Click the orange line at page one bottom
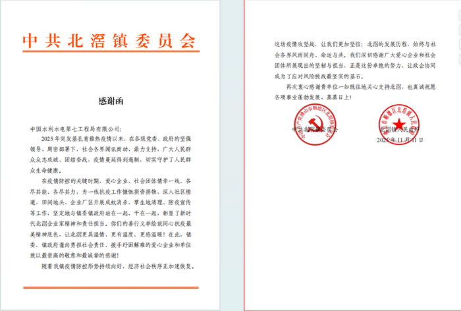 (x=109, y=287)
